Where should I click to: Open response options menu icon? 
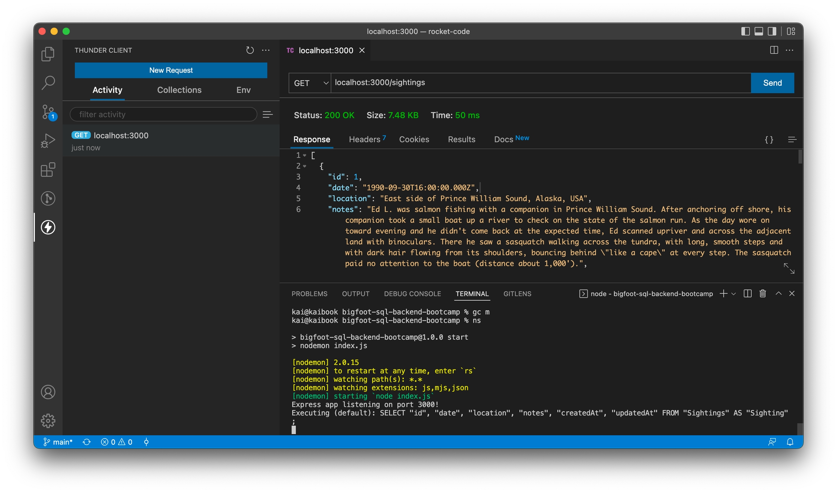[x=792, y=140]
